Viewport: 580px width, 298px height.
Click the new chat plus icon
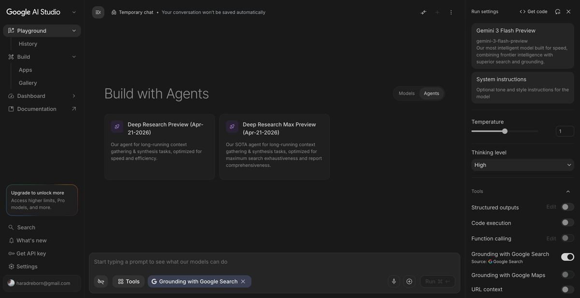[437, 12]
